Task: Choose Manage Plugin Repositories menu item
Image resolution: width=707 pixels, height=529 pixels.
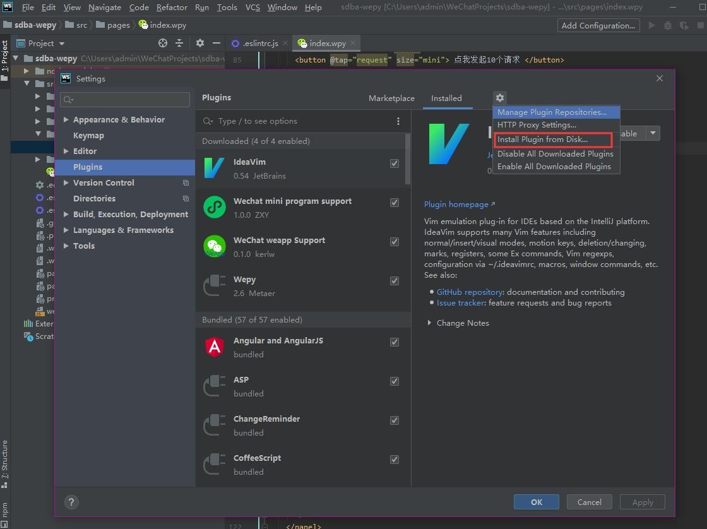Action: (556, 112)
